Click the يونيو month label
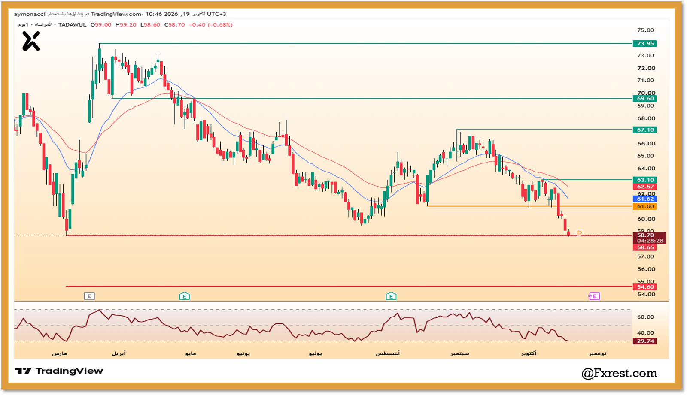The height and width of the screenshot is (395, 687). coord(243,353)
